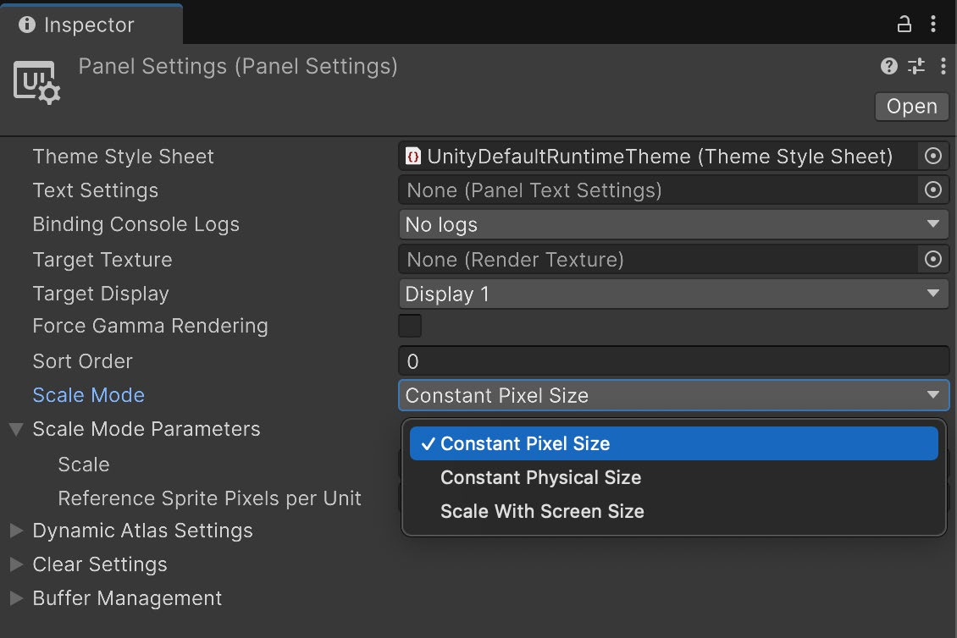
Task: Open object picker for Target Texture
Action: [x=932, y=259]
